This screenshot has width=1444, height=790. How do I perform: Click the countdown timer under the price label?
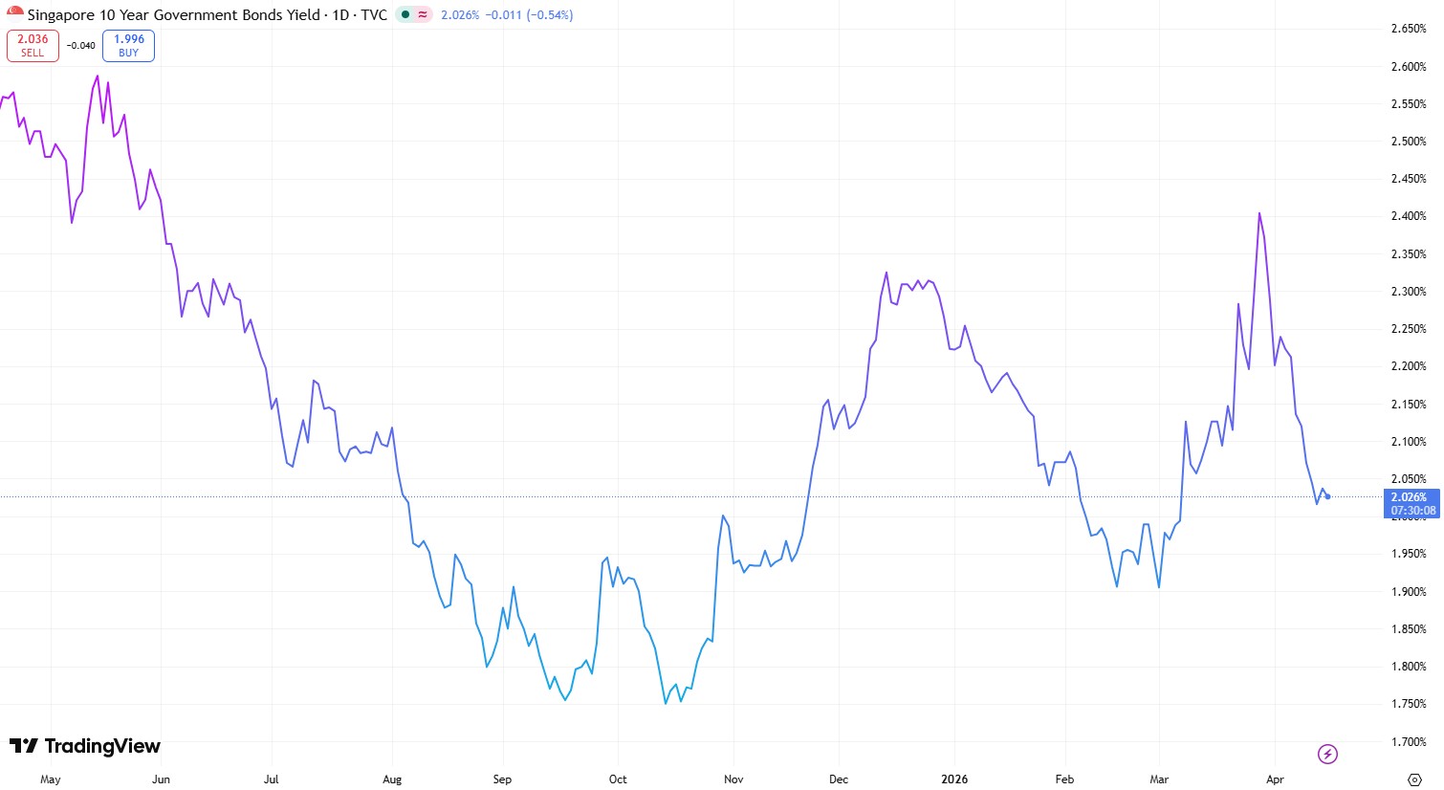coord(1412,511)
